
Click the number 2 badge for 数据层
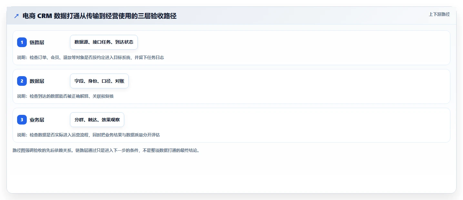click(22, 81)
